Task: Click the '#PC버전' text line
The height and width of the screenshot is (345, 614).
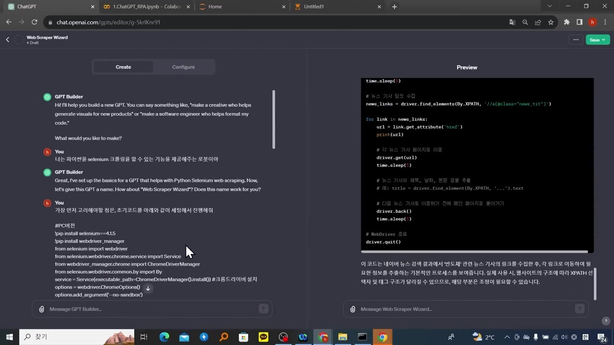Action: click(65, 226)
